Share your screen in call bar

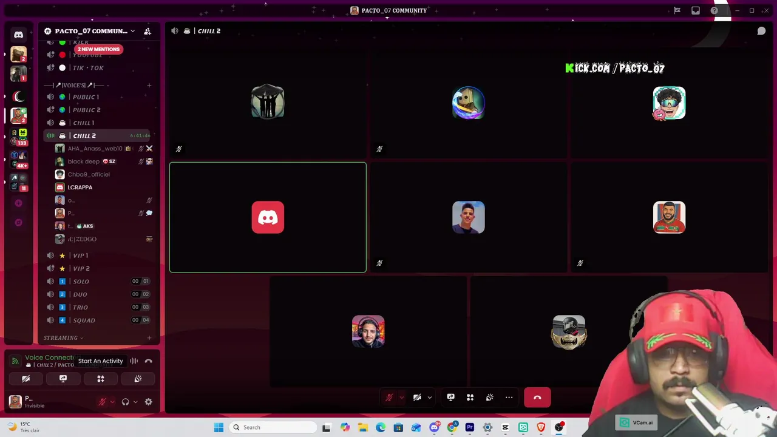click(x=450, y=398)
